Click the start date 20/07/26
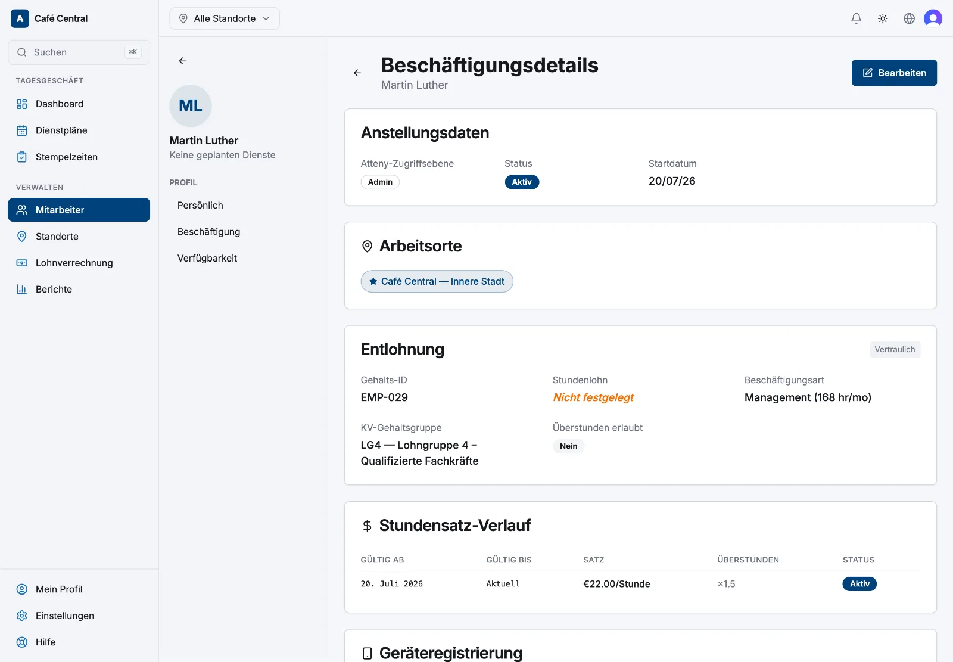 click(672, 181)
